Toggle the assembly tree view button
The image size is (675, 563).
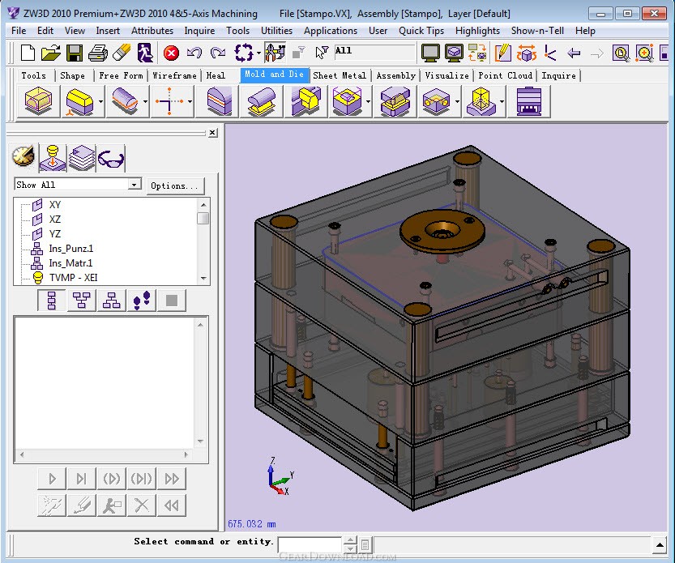coord(112,300)
